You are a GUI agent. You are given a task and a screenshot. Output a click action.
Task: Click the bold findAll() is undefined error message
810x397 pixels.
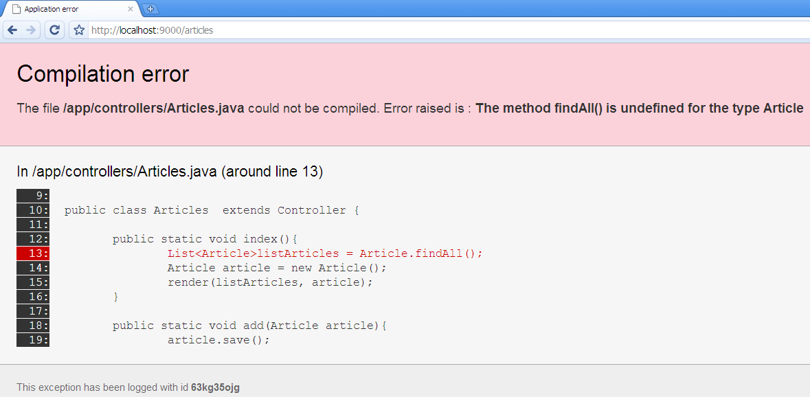click(639, 109)
